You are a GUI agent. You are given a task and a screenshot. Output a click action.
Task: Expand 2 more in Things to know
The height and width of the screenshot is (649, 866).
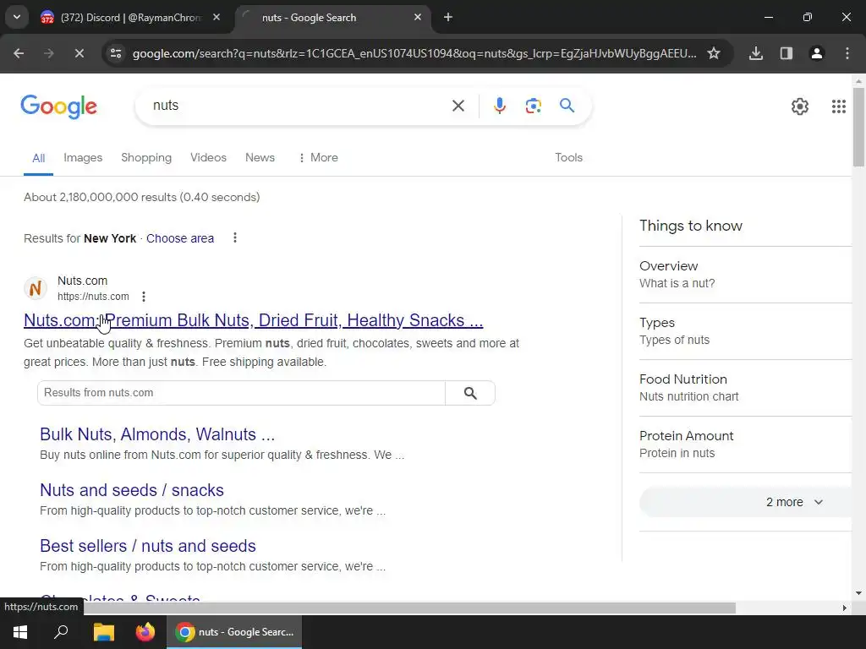[746, 502]
